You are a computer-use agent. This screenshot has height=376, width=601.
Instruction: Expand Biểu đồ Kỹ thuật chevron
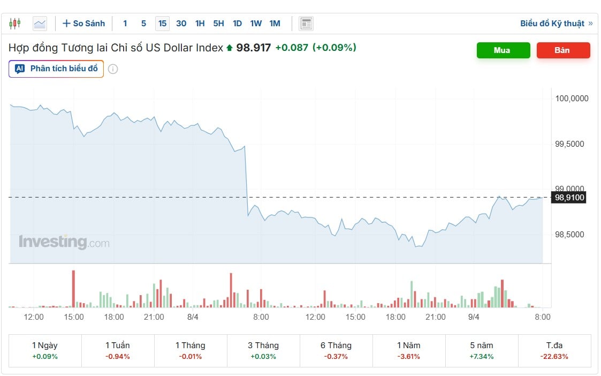point(590,23)
